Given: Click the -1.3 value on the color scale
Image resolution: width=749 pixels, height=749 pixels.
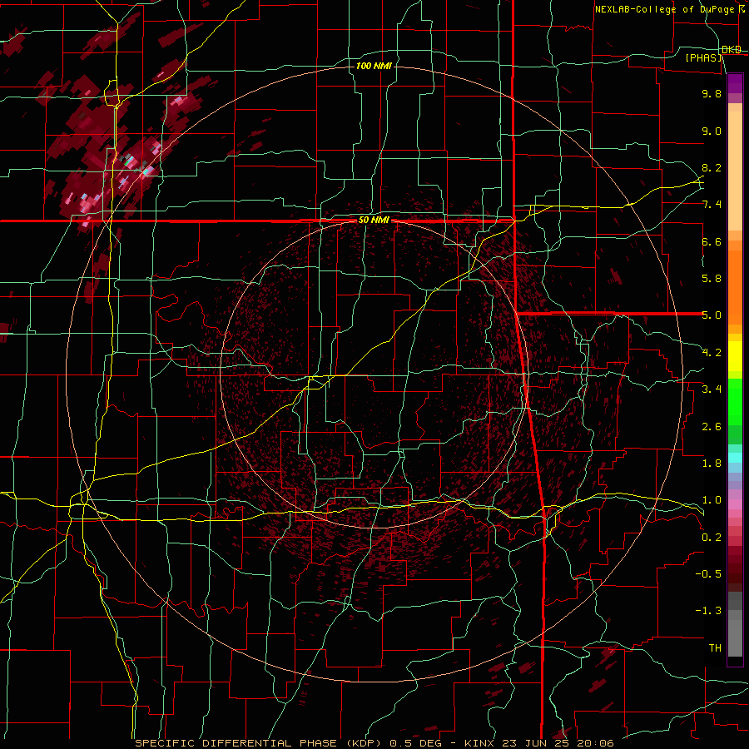Looking at the screenshot, I should [708, 611].
